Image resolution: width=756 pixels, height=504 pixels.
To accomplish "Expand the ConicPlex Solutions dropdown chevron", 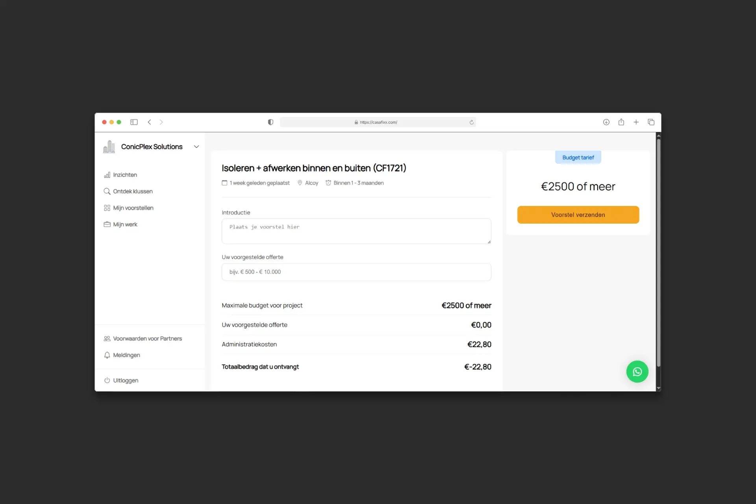I will [196, 146].
